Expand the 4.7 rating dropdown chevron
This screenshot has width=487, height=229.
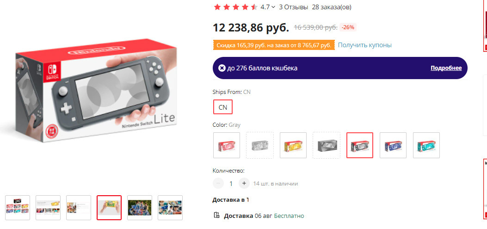273,7
